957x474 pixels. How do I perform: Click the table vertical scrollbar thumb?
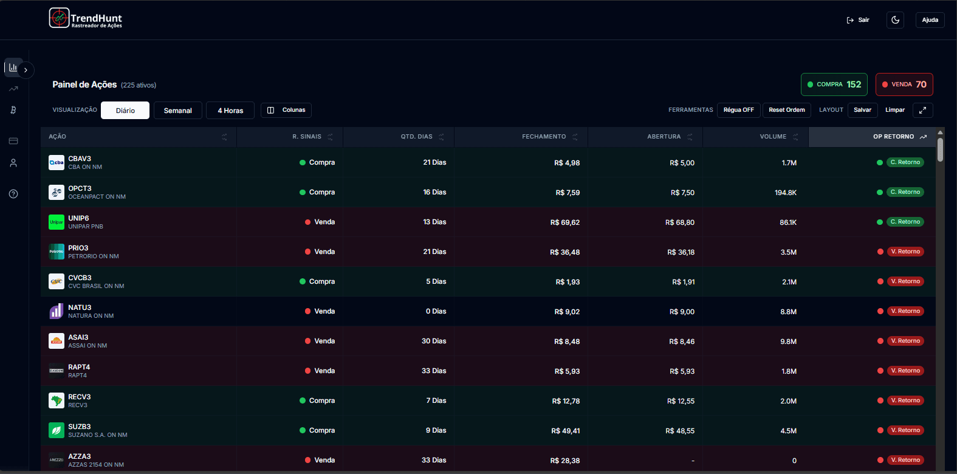click(940, 149)
